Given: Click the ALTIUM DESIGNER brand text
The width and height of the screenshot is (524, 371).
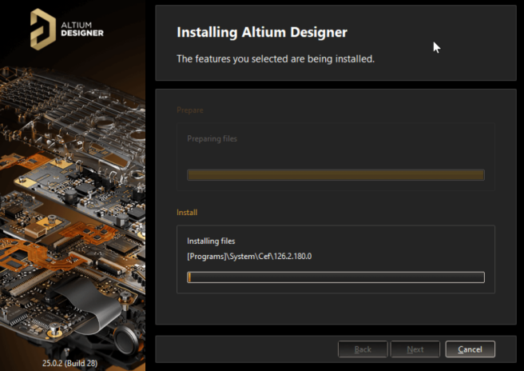Looking at the screenshot, I should pos(82,29).
